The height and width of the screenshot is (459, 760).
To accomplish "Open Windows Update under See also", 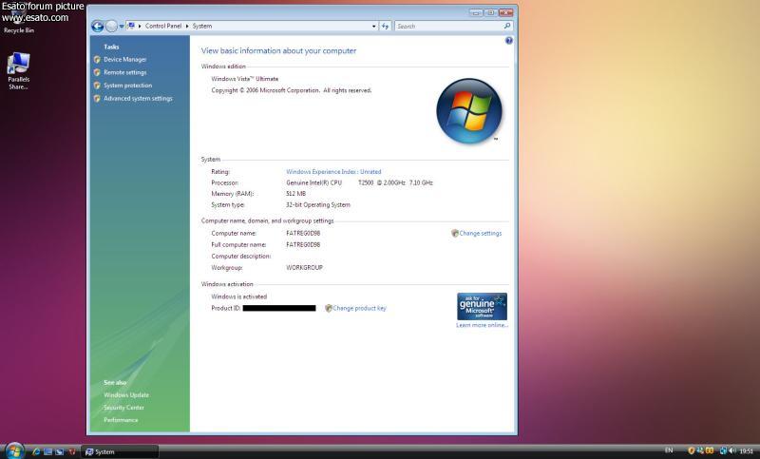I will (126, 395).
